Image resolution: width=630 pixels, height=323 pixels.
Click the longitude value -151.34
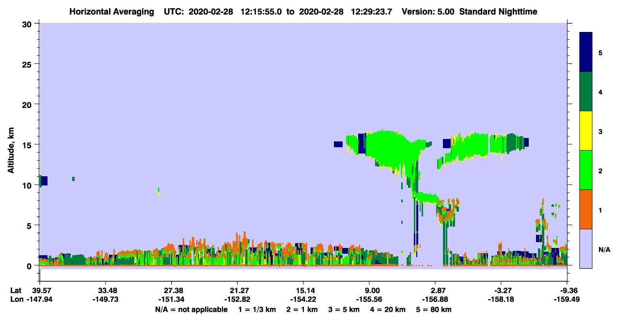coord(172,299)
